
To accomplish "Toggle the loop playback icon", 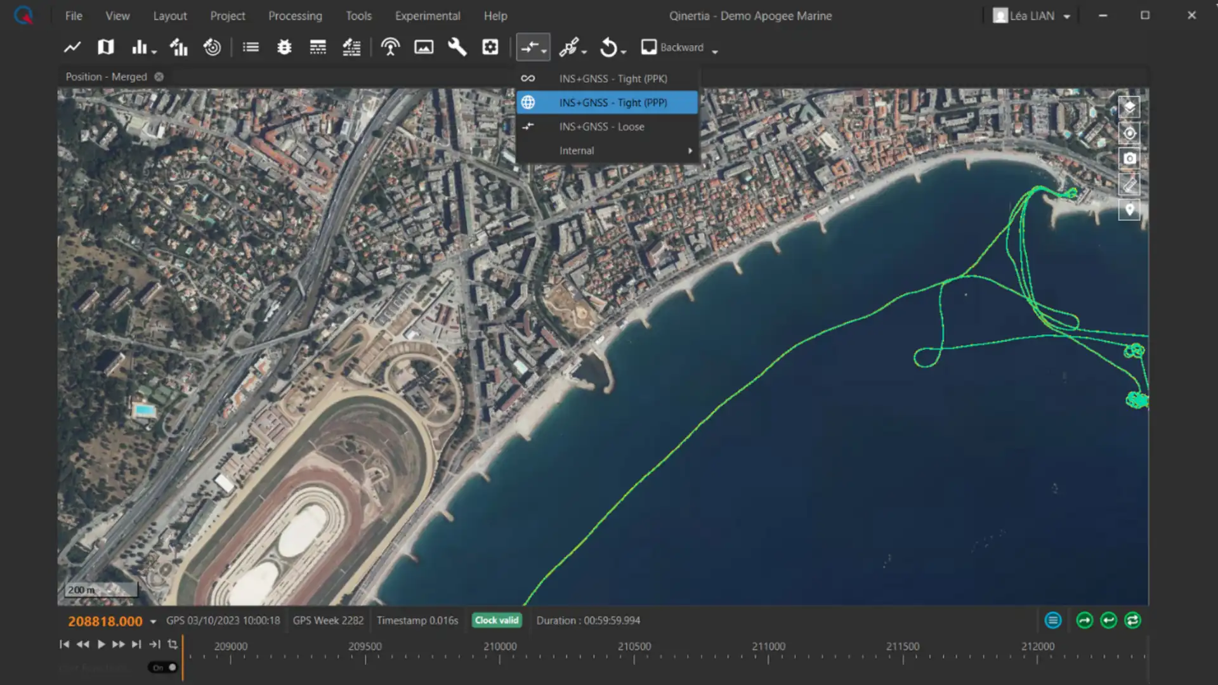I will click(173, 644).
